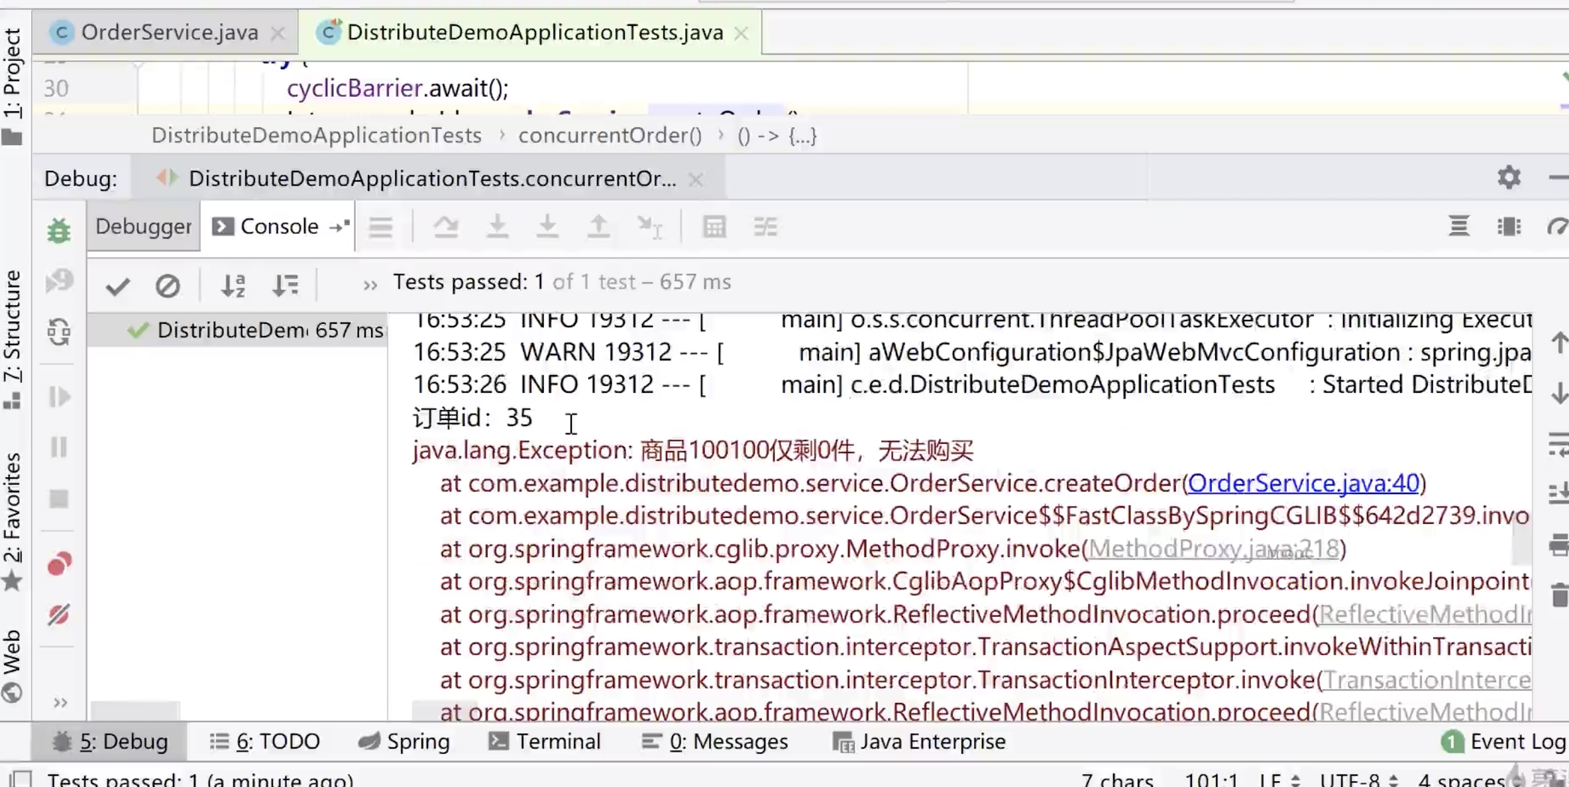Click Resume Program icon

pyautogui.click(x=59, y=397)
